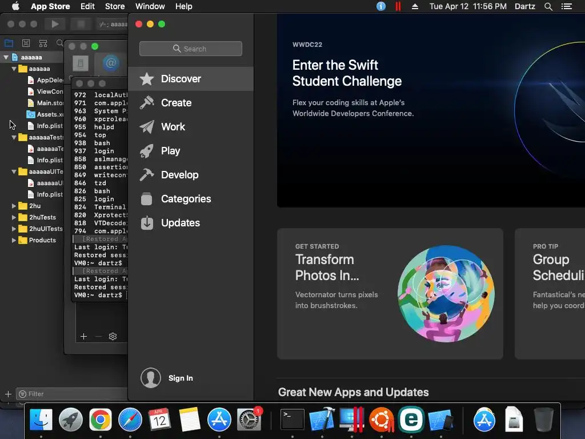Expand the Products folder in Xcode
The height and width of the screenshot is (439, 585).
point(14,240)
